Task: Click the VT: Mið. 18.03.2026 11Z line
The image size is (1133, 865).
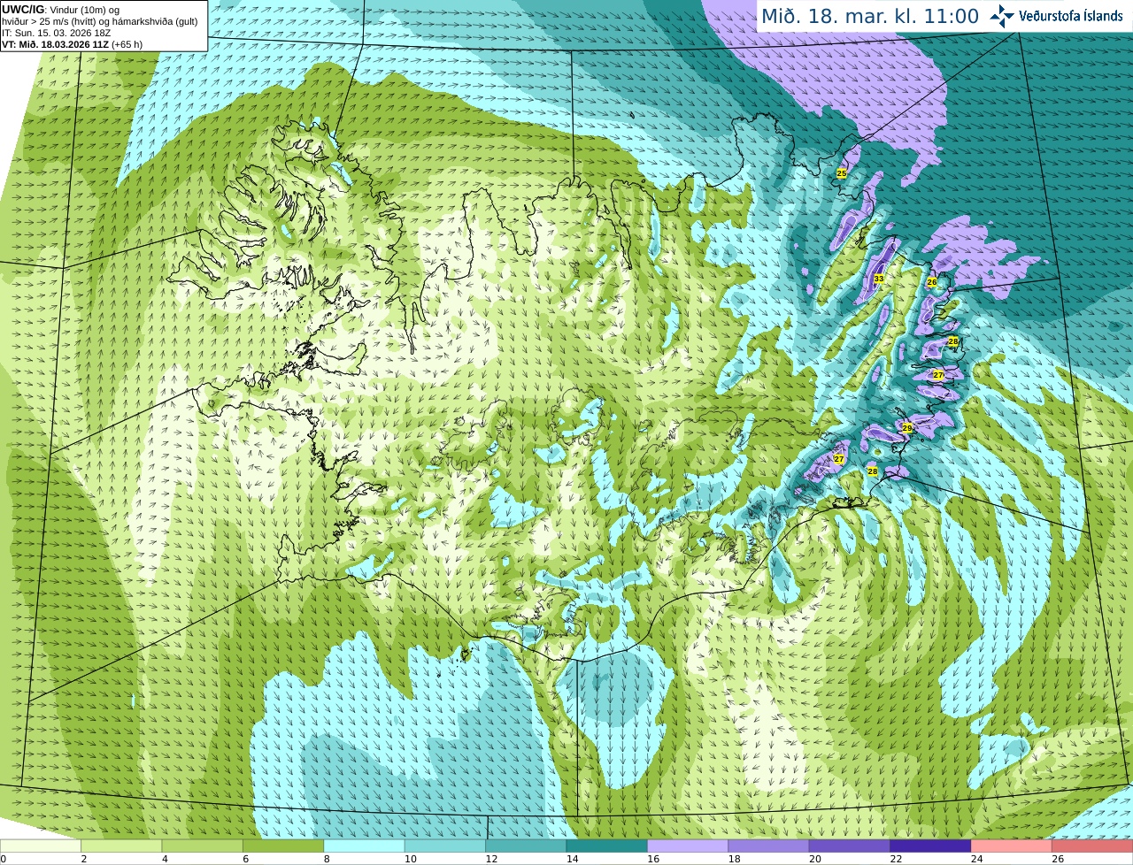Action: point(72,44)
